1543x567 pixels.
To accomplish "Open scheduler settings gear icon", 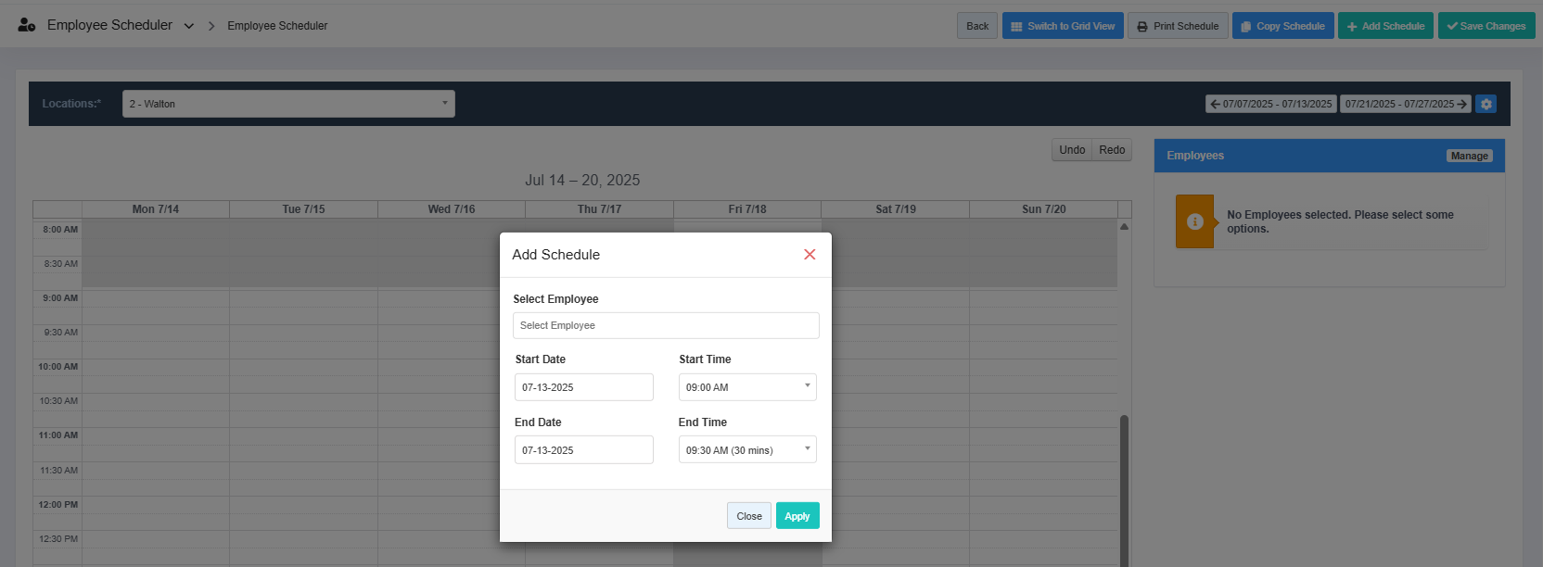I will (x=1486, y=104).
